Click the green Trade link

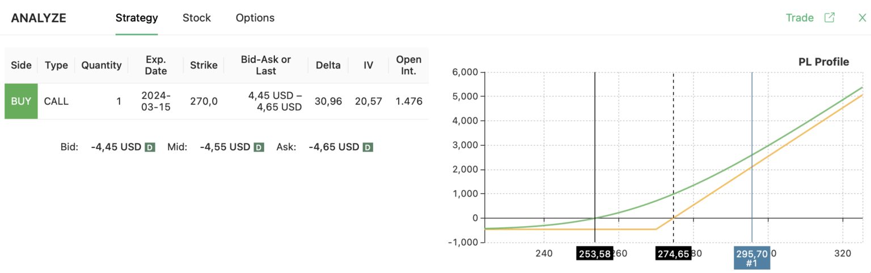800,18
